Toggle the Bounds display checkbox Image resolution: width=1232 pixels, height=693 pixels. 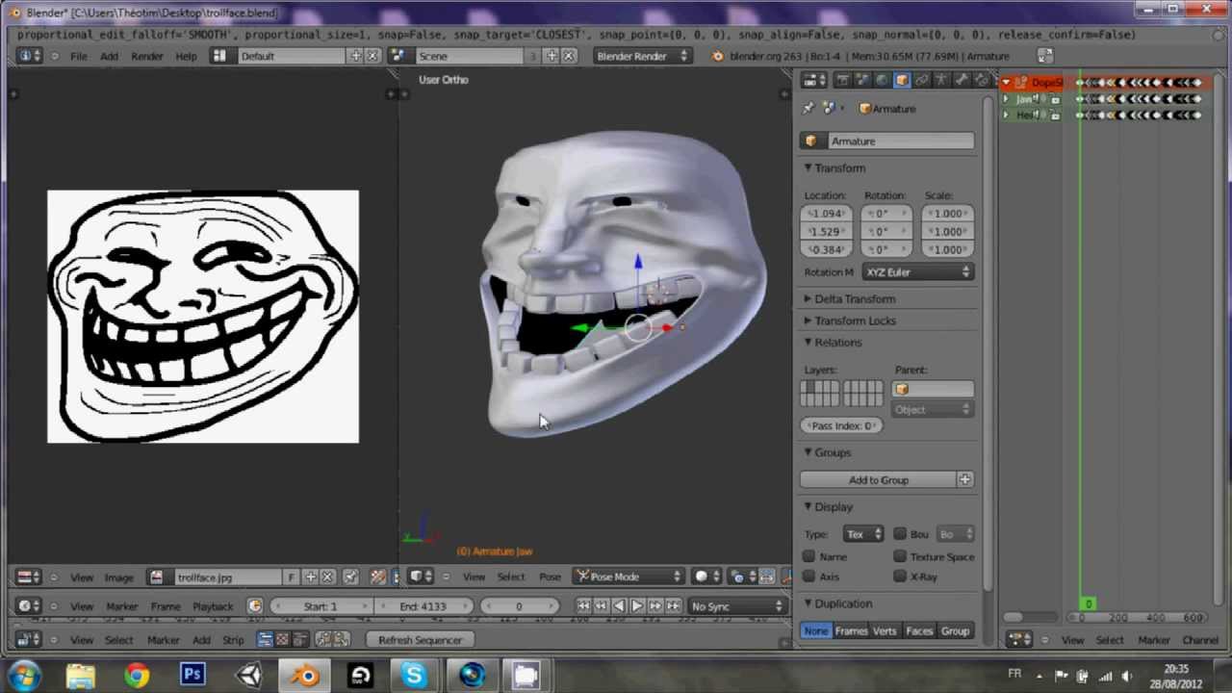tap(900, 534)
